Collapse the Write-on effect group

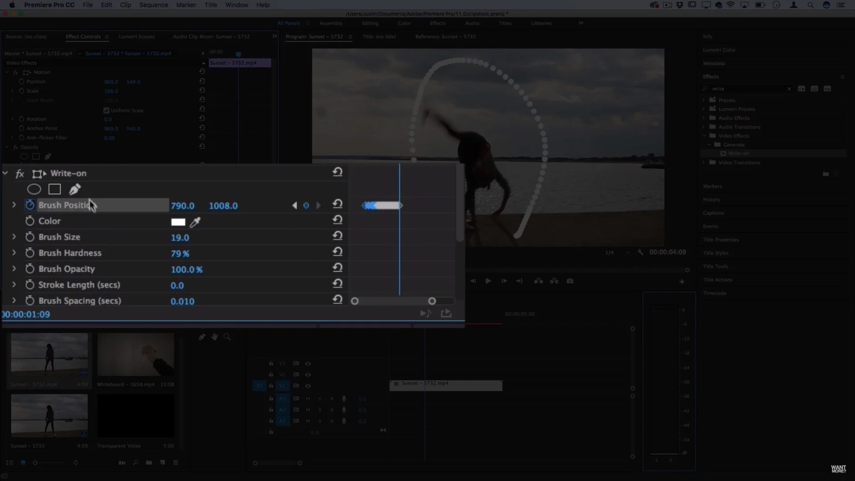click(5, 173)
